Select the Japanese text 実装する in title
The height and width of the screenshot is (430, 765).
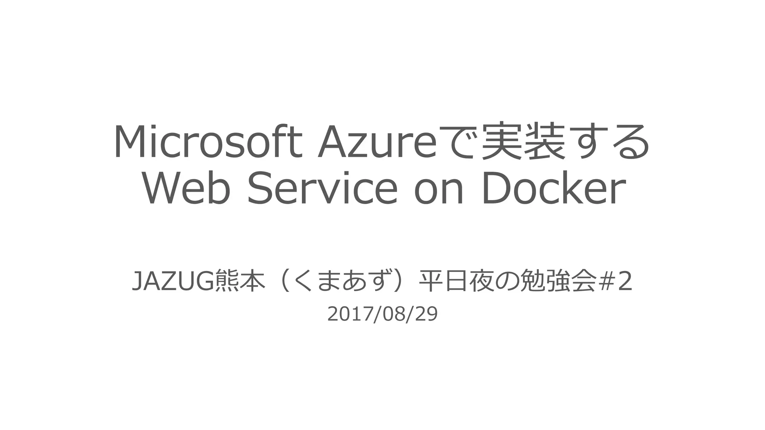566,142
